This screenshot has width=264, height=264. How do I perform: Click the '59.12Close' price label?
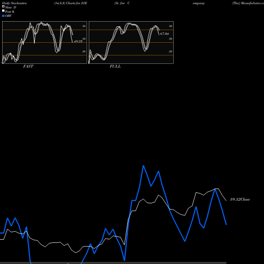click(240, 200)
